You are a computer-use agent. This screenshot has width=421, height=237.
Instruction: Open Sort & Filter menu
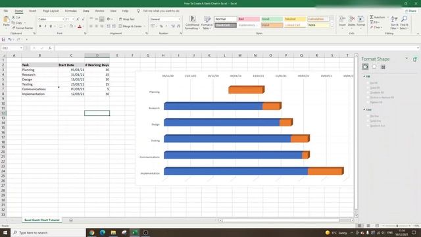click(x=395, y=22)
